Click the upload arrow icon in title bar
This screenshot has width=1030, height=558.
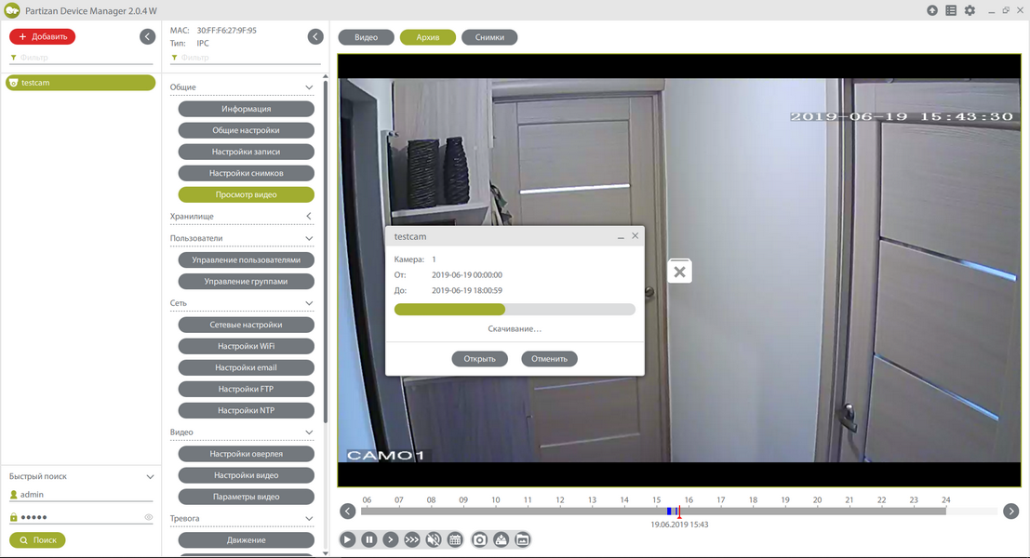tap(932, 10)
